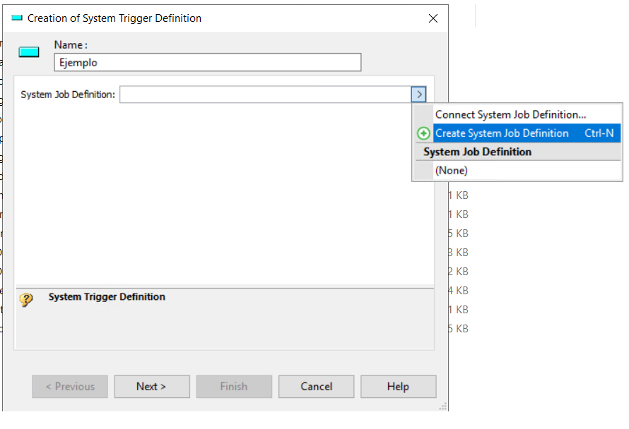Open Help for this dialog

(x=399, y=387)
